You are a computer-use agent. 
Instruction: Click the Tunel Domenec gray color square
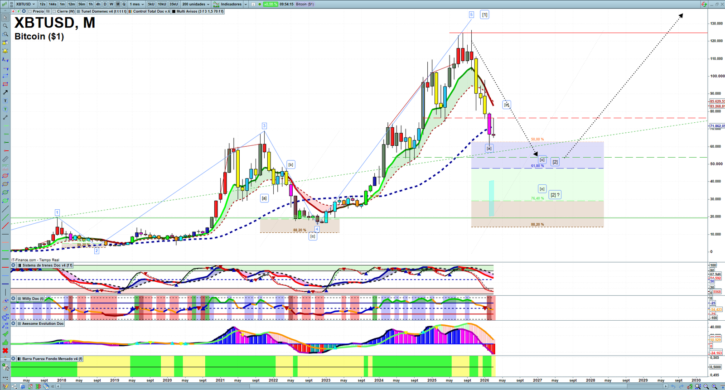(x=79, y=11)
